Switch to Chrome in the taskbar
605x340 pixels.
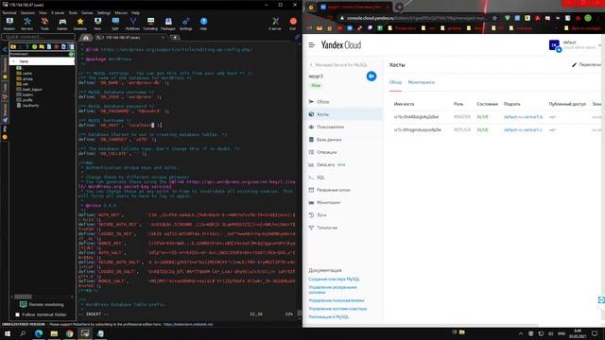[69, 333]
